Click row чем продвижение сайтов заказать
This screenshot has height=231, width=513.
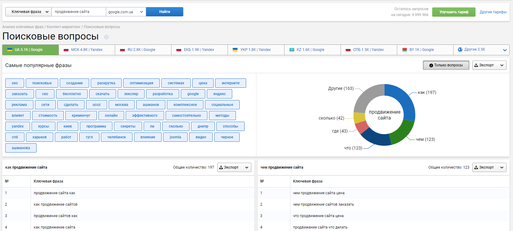[x=383, y=204]
